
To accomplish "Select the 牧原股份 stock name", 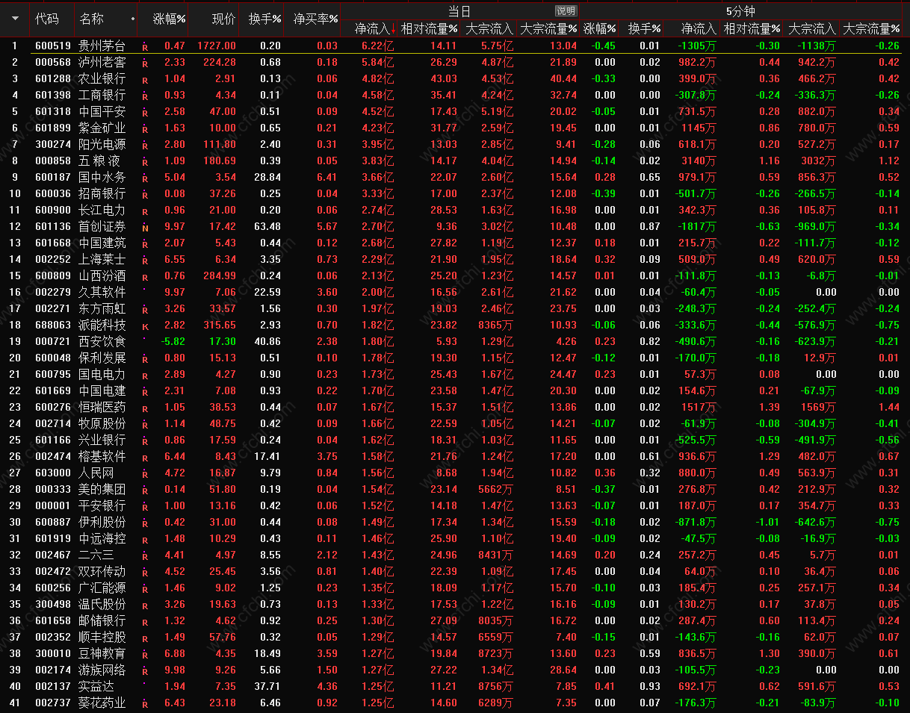I will point(102,423).
